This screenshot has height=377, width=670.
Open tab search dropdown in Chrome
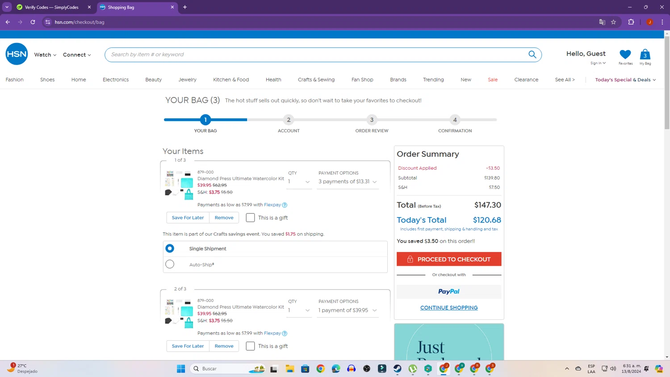click(x=7, y=7)
